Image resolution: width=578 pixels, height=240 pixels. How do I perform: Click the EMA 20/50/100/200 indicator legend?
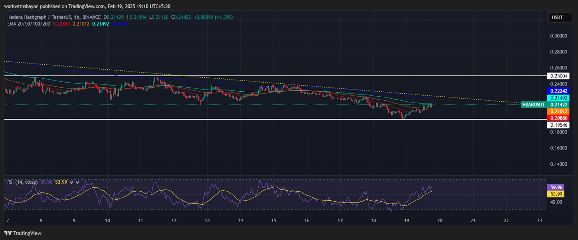click(29, 24)
